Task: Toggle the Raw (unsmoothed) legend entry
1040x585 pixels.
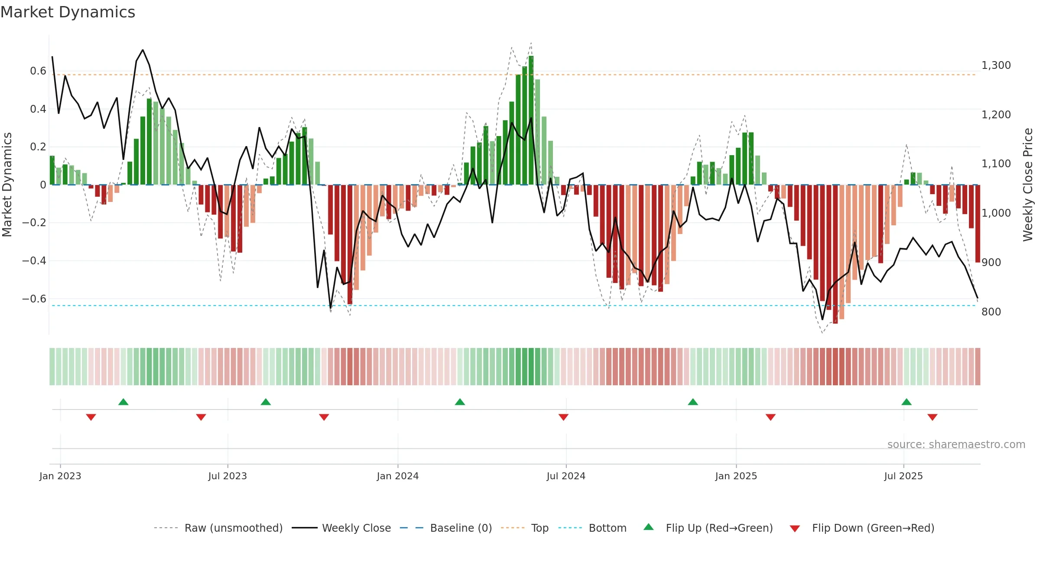Action: click(x=218, y=528)
